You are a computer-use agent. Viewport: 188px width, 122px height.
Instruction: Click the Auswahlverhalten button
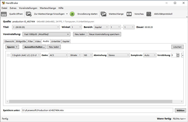click(34, 47)
